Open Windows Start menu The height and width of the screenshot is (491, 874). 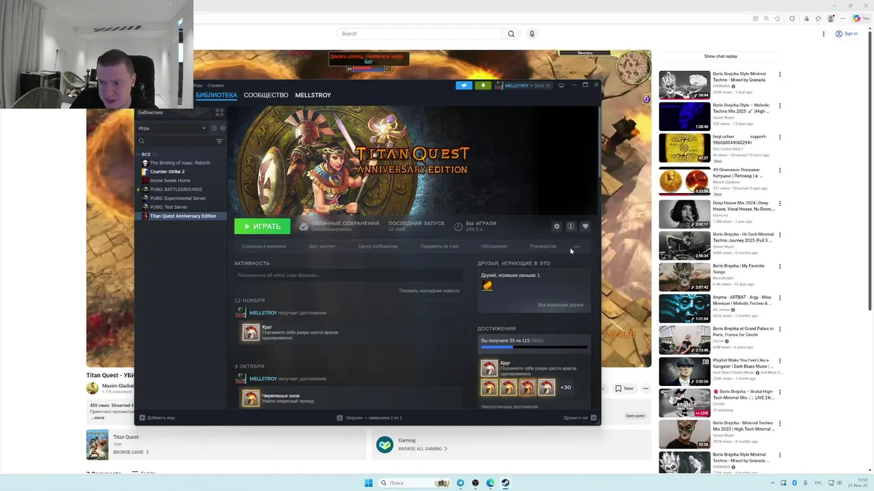[368, 483]
